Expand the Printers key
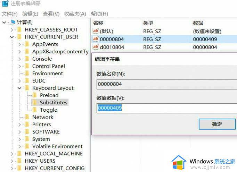 tap(19, 124)
